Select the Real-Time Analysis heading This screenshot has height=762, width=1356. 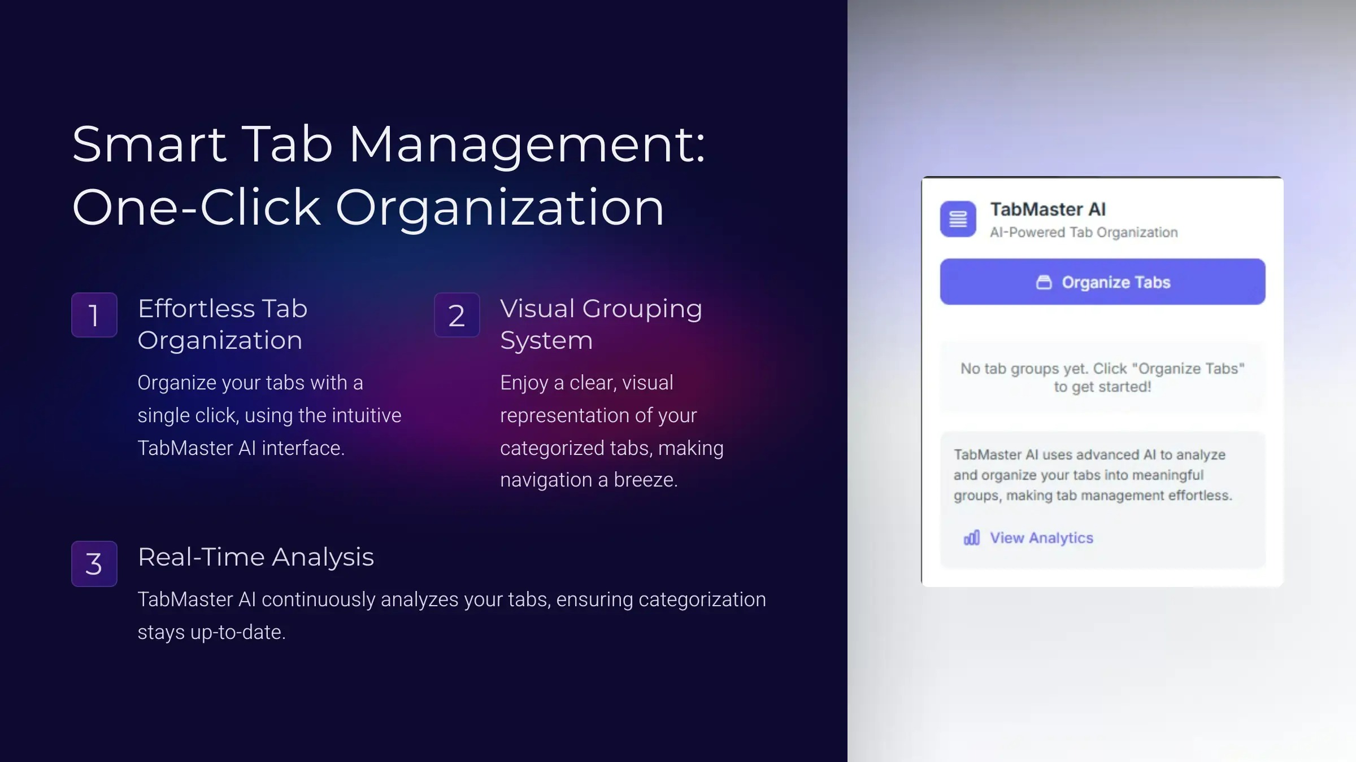click(x=255, y=557)
